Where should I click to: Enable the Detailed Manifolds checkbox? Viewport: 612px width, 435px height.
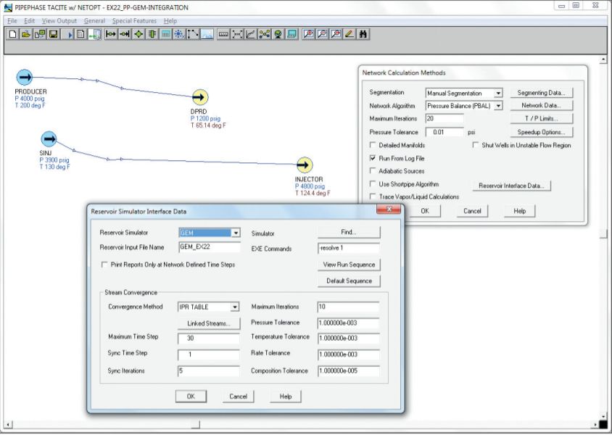(x=373, y=145)
